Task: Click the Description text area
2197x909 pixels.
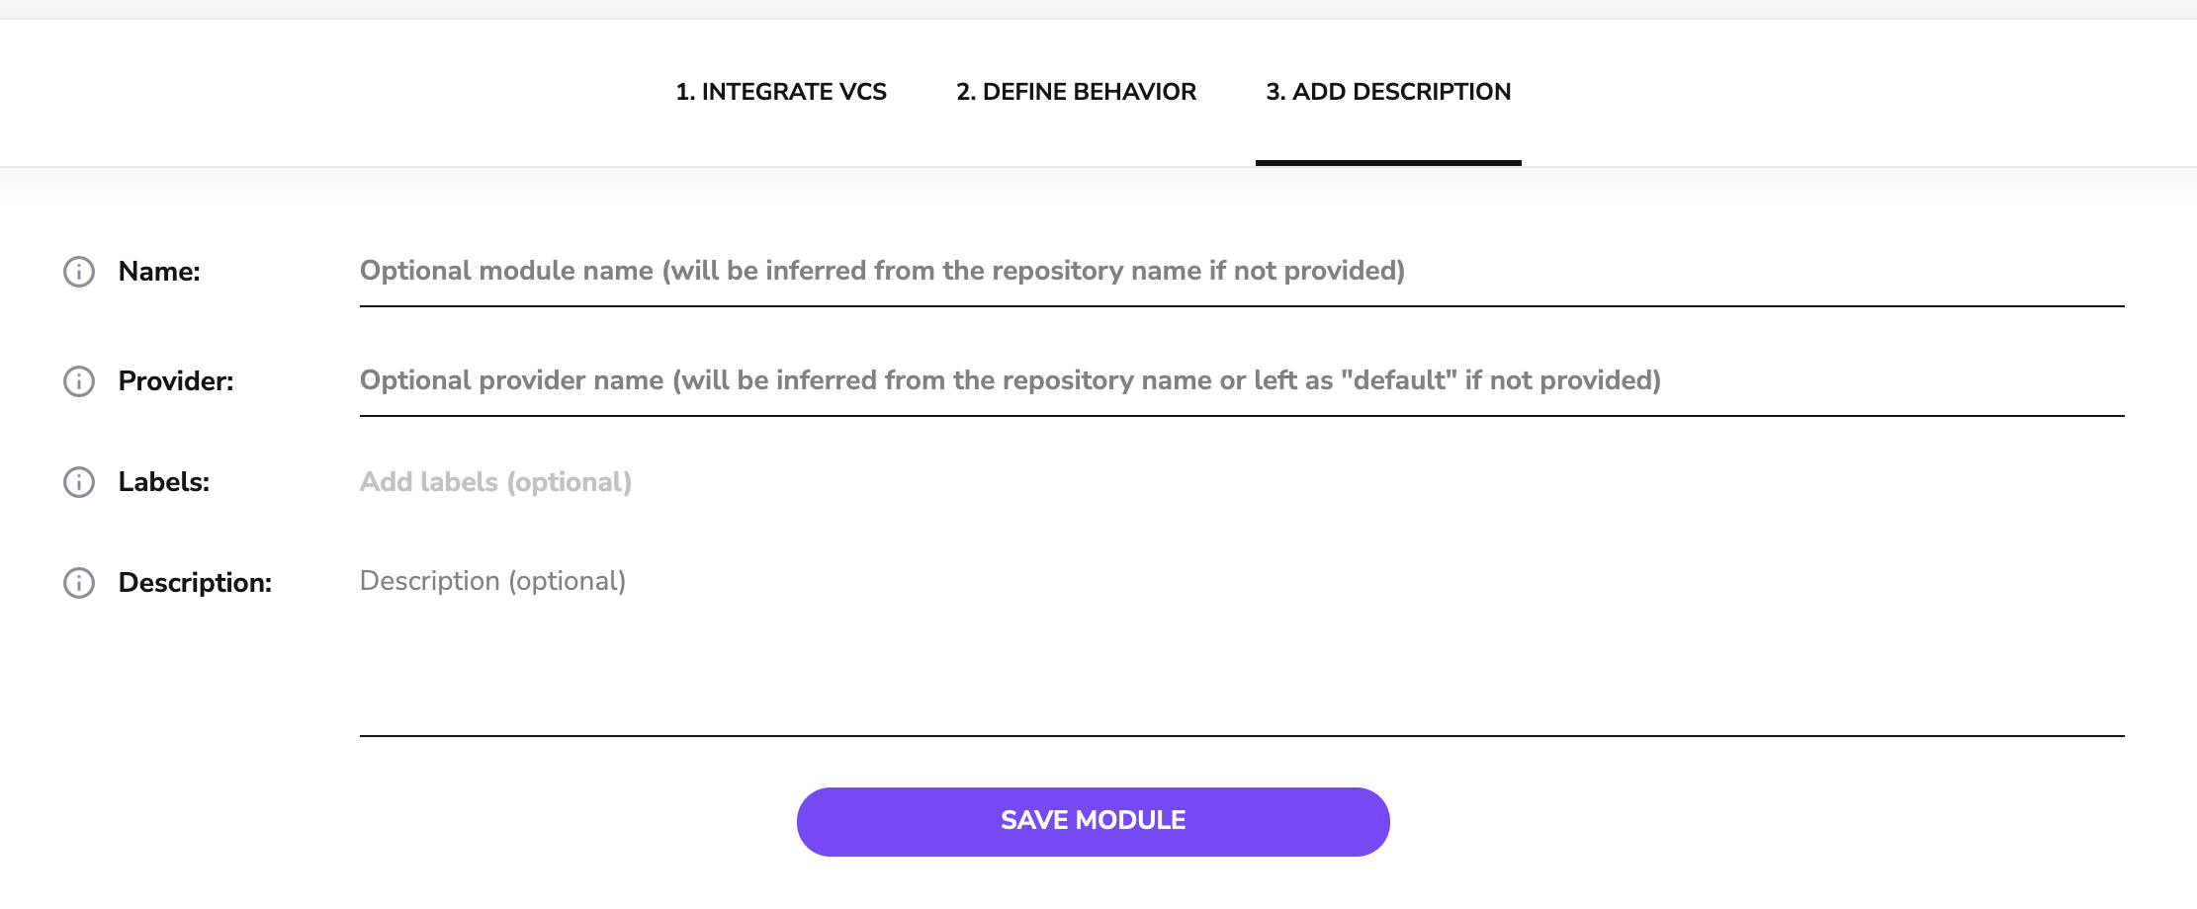Action: pyautogui.click(x=1241, y=642)
